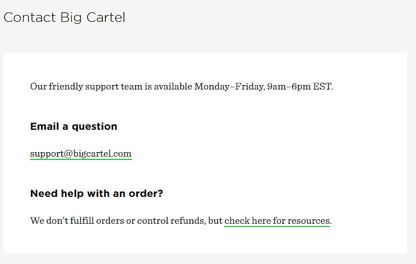Click the word "Email" in the bold heading
416x264 pixels.
point(45,126)
